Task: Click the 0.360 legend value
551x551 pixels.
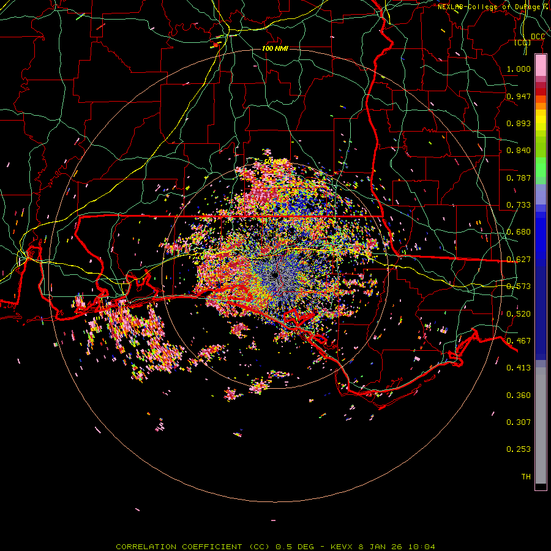Action: click(519, 395)
